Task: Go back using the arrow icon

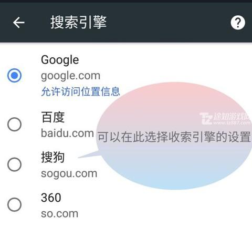Action: 19,23
